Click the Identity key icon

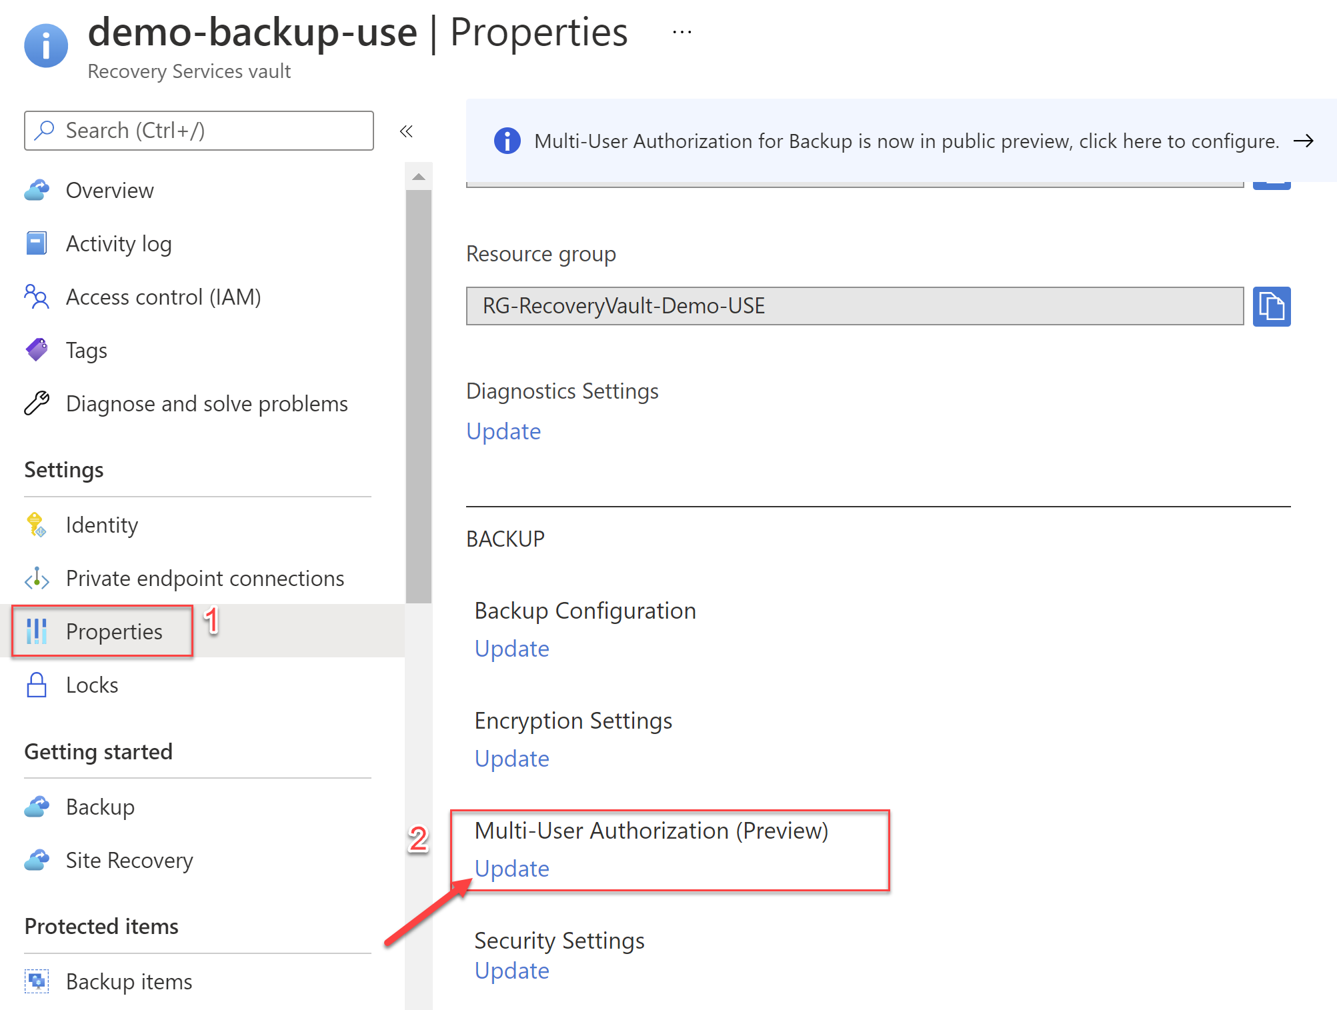tap(37, 525)
